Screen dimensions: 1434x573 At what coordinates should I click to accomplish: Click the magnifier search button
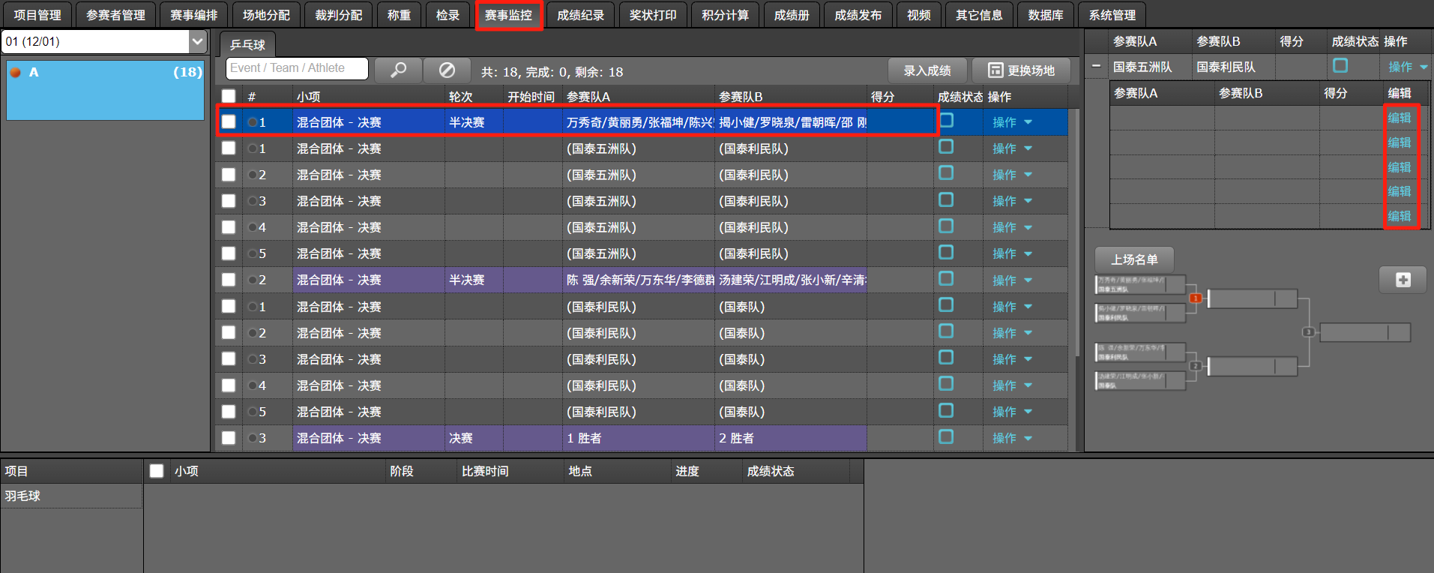(398, 70)
